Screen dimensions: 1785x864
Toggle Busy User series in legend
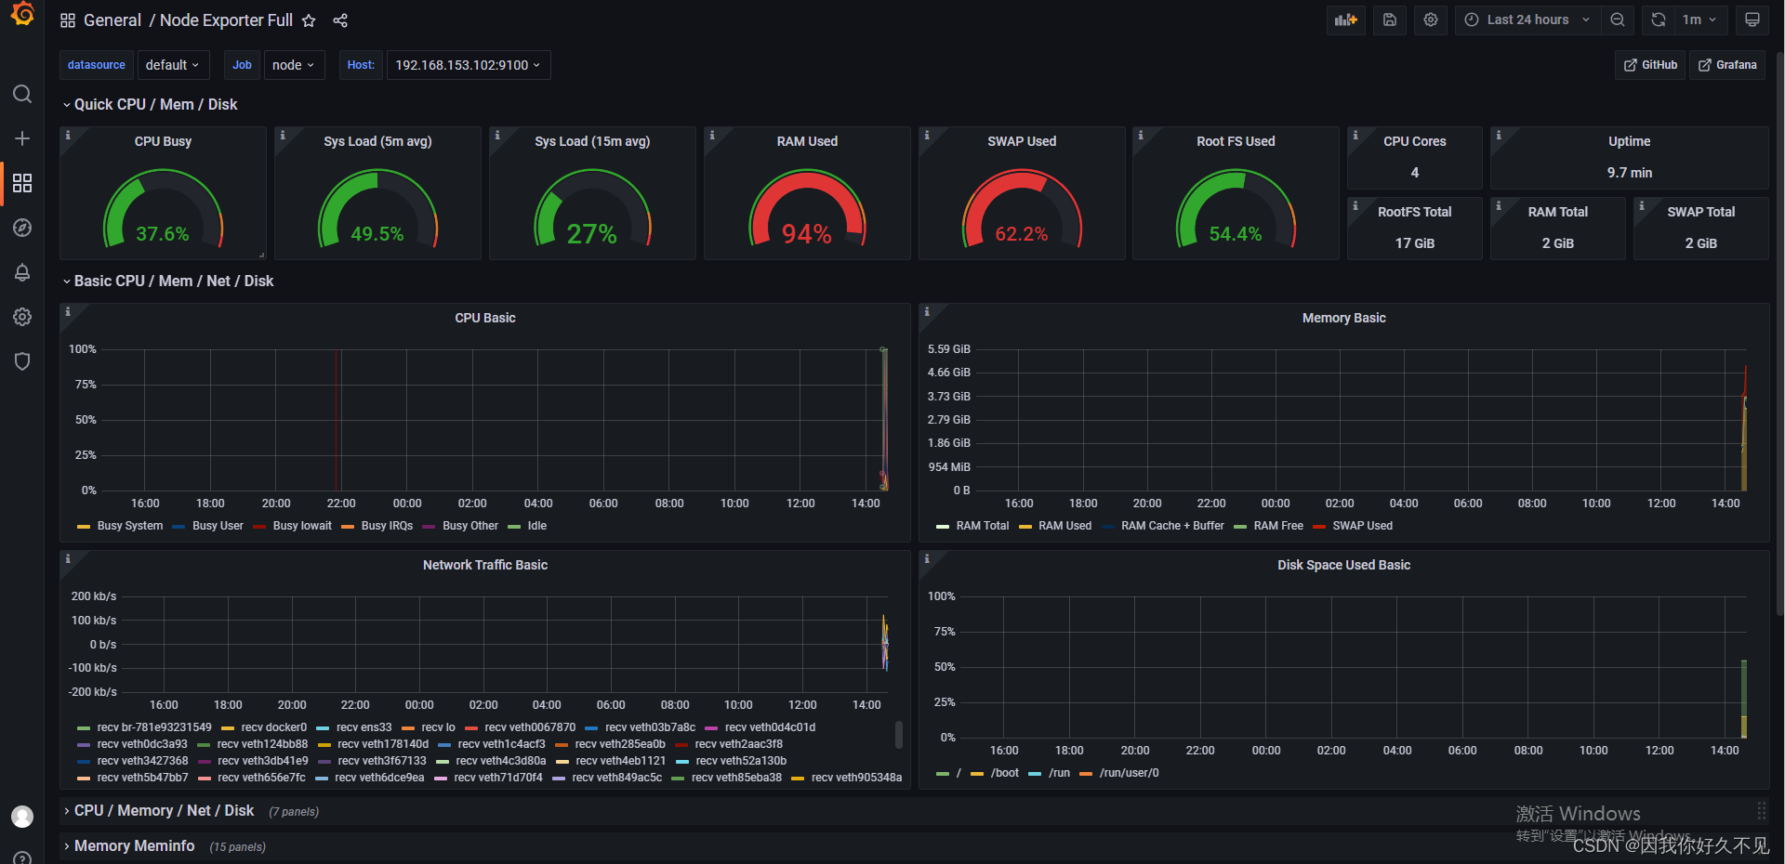tap(218, 526)
